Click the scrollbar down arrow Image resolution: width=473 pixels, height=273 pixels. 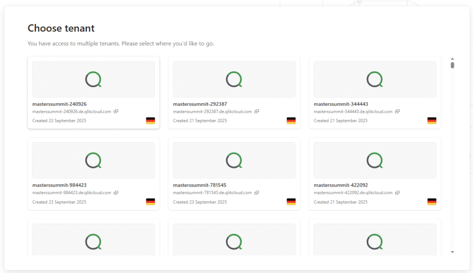[453, 252]
